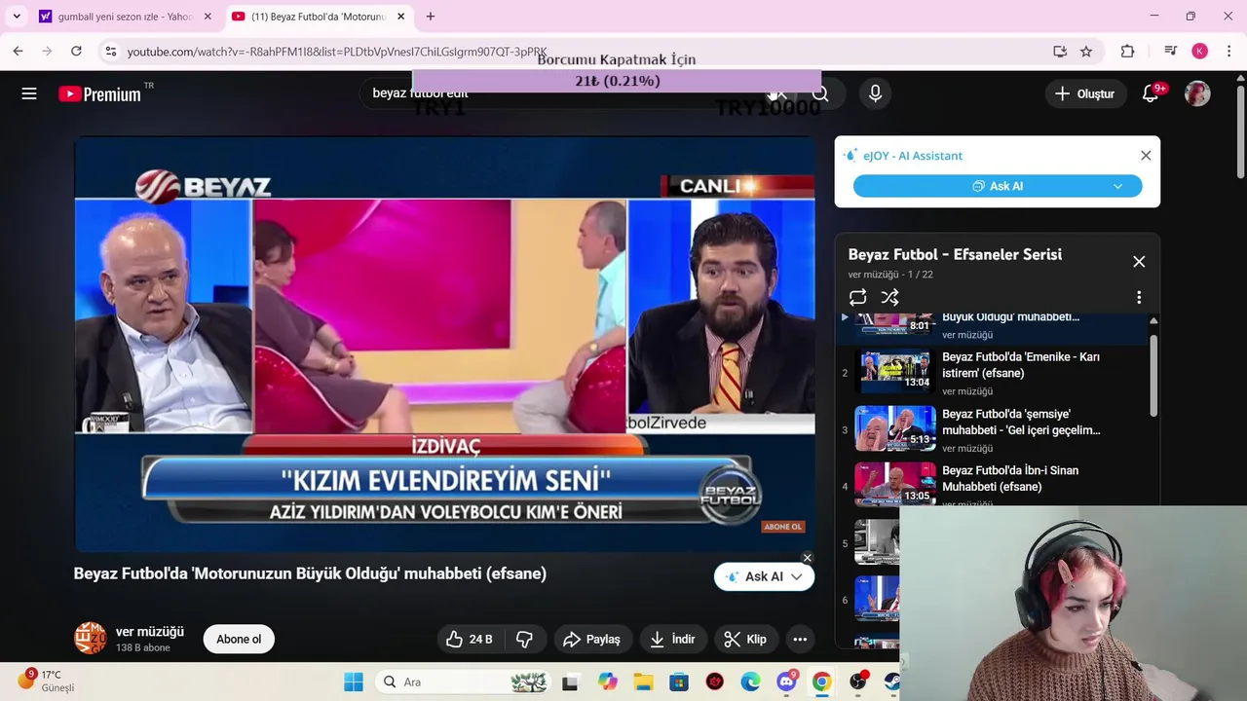Open the tab search dropdown arrow
This screenshot has height=701, width=1247.
[17, 17]
